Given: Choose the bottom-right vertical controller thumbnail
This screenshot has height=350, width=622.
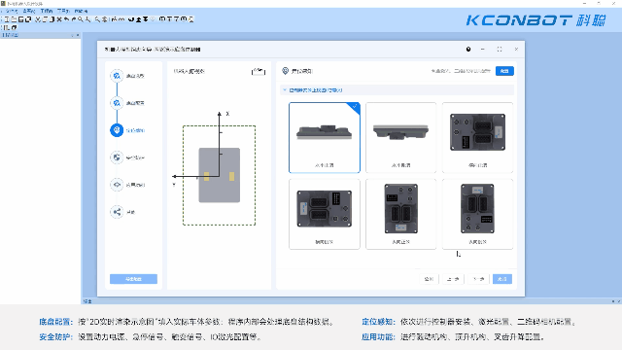Looking at the screenshot, I should pos(477,214).
